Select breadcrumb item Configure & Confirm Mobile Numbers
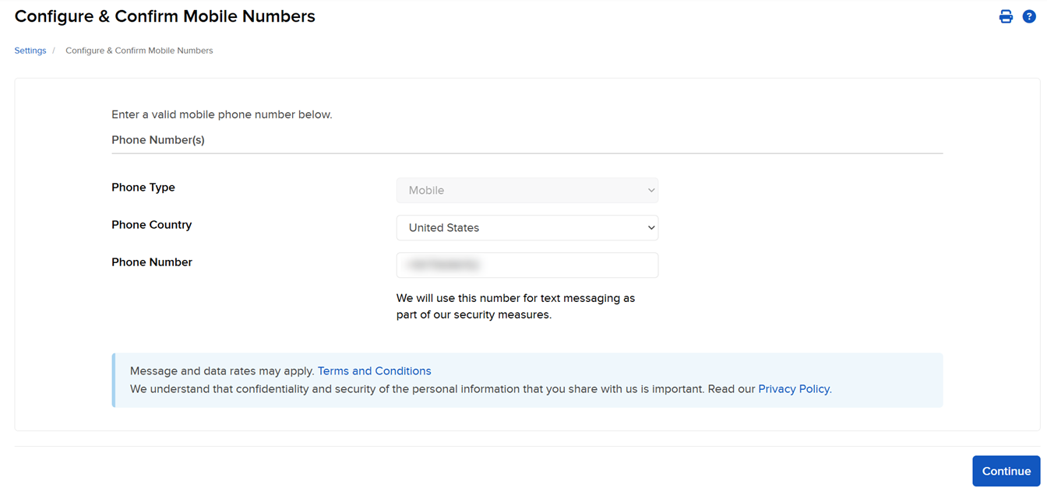This screenshot has height=495, width=1047. (x=139, y=50)
